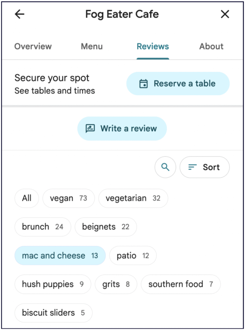245x330 pixels.
Task: Click the back arrow icon
Action: [x=20, y=14]
